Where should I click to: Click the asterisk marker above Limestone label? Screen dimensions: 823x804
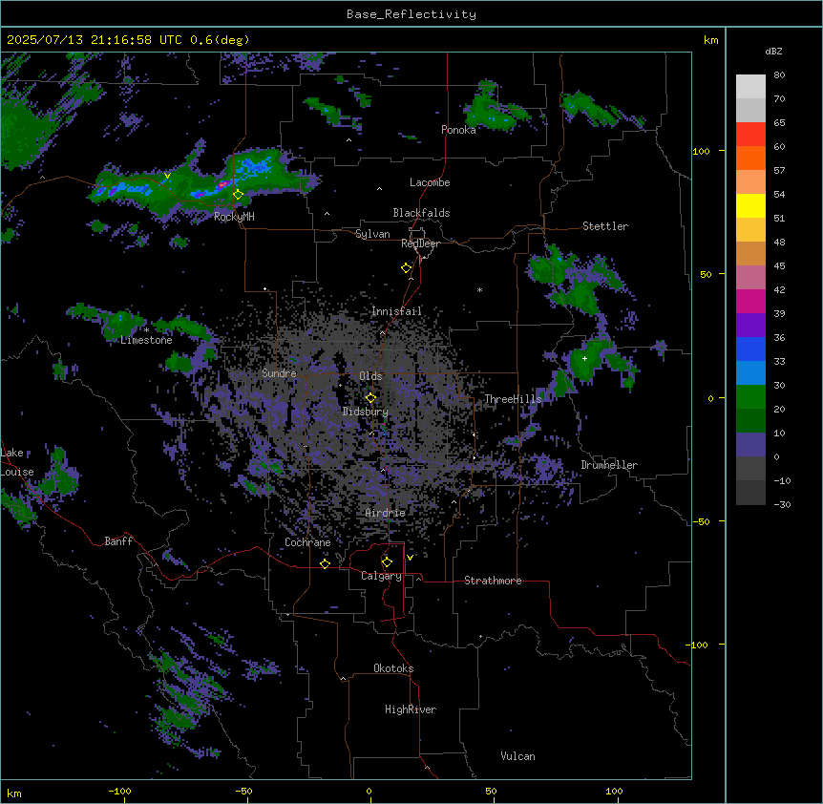point(146,330)
